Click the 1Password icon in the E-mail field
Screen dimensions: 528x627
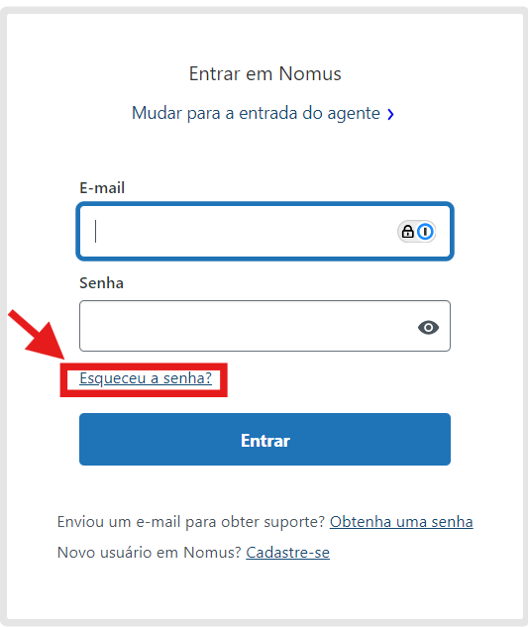tap(425, 232)
